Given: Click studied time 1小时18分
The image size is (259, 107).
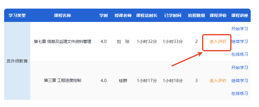Looking at the screenshot, I should click(172, 81).
